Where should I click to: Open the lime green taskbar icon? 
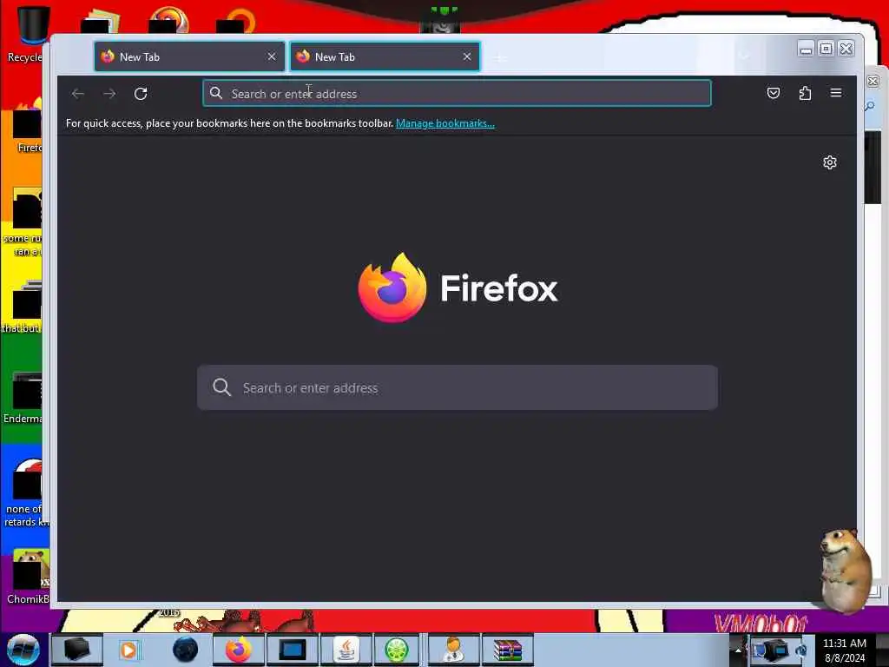[396, 650]
